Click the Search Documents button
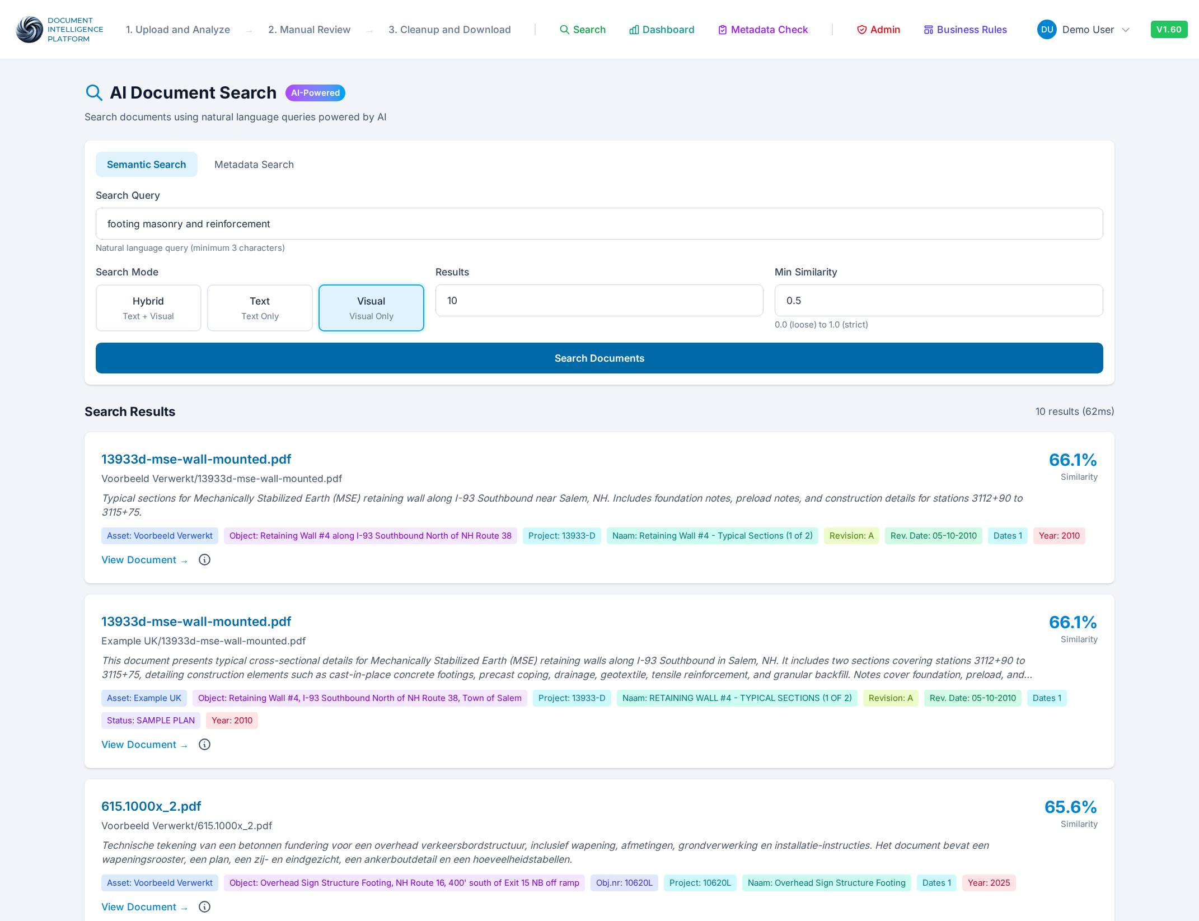Screen dimensions: 1199x921 click(x=599, y=358)
